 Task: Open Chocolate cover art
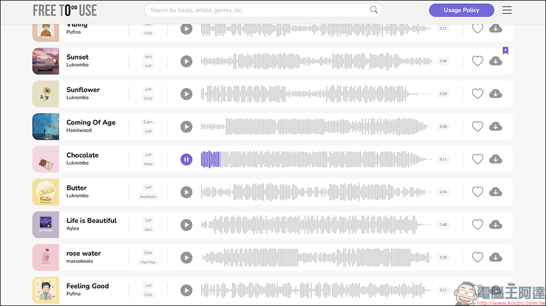click(x=46, y=159)
